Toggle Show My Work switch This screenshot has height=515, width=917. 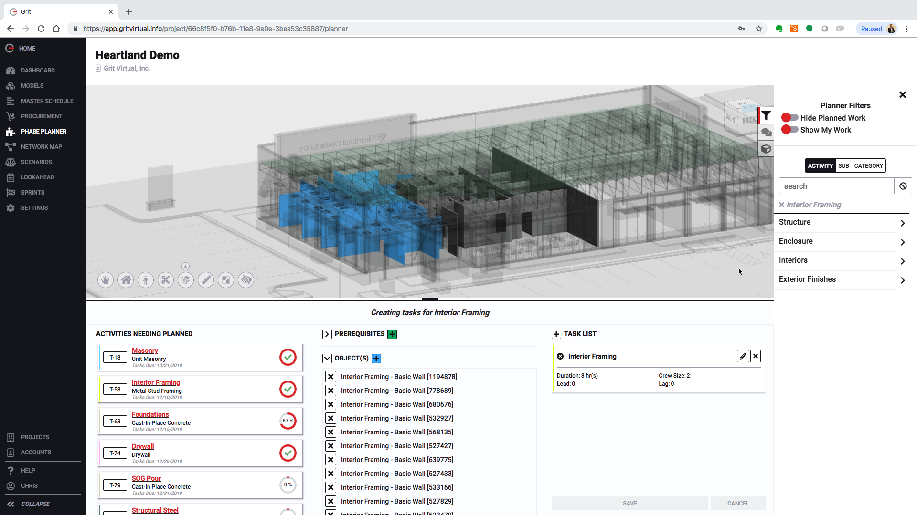(789, 130)
